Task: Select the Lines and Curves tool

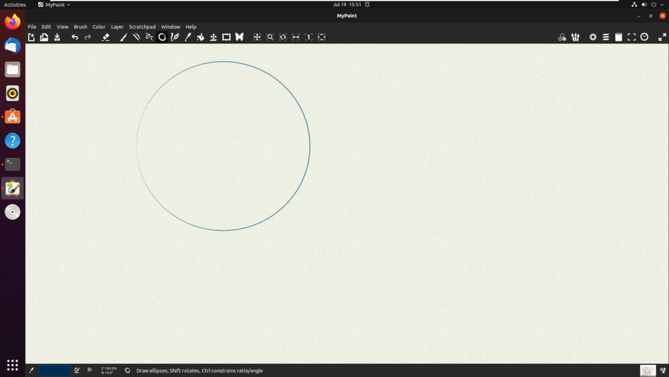Action: coord(136,37)
